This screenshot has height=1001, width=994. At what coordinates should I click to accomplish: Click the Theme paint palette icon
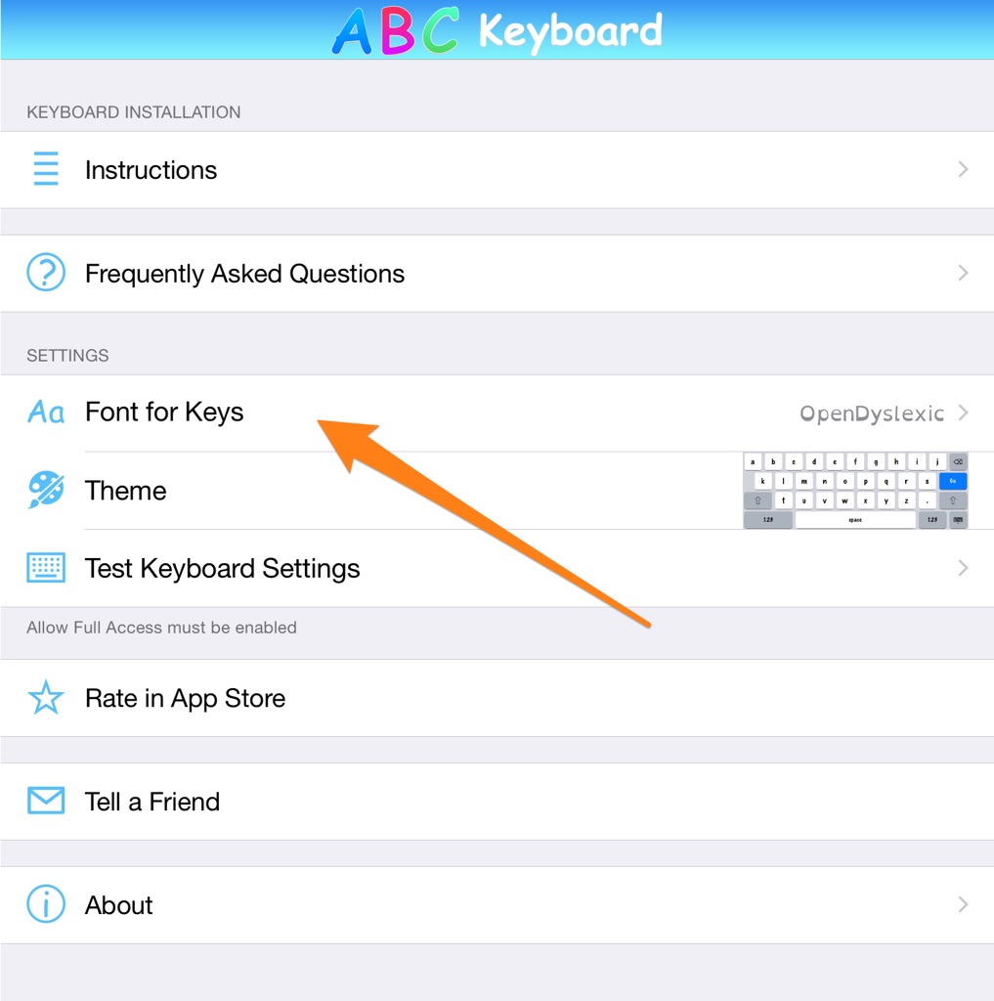[x=46, y=490]
